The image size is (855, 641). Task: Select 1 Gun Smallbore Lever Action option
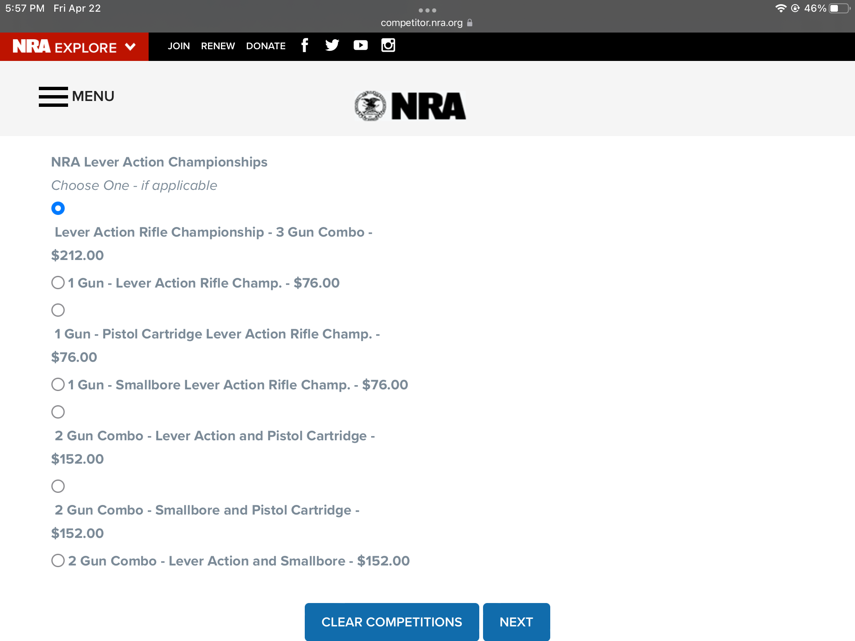(58, 384)
